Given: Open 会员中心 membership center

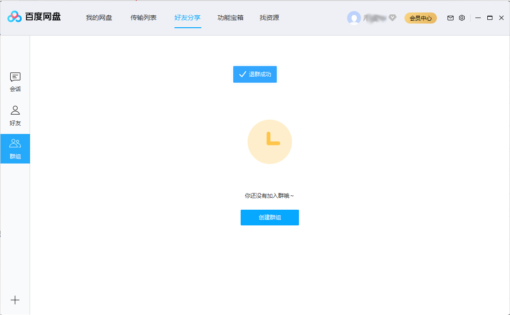Looking at the screenshot, I should tap(420, 18).
